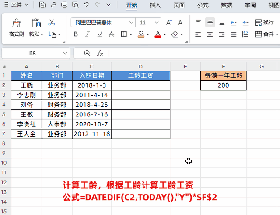Decrease indent icon

pyautogui.click(x=234, y=23)
